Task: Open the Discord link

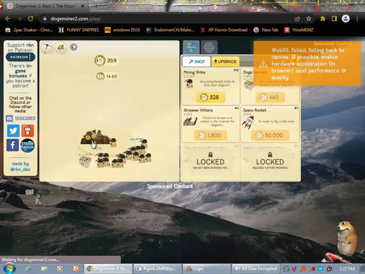Action: click(x=20, y=118)
